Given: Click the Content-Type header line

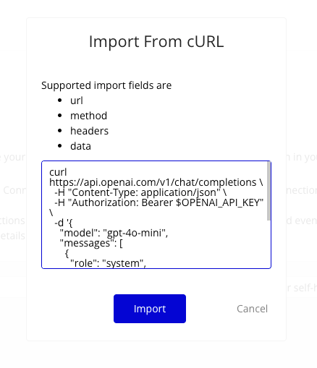Looking at the screenshot, I should click(x=140, y=192).
